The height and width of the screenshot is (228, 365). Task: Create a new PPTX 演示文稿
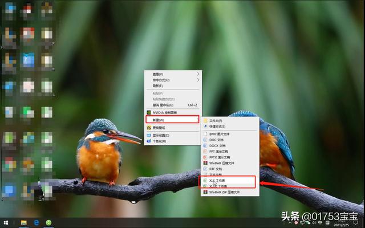tap(220, 157)
